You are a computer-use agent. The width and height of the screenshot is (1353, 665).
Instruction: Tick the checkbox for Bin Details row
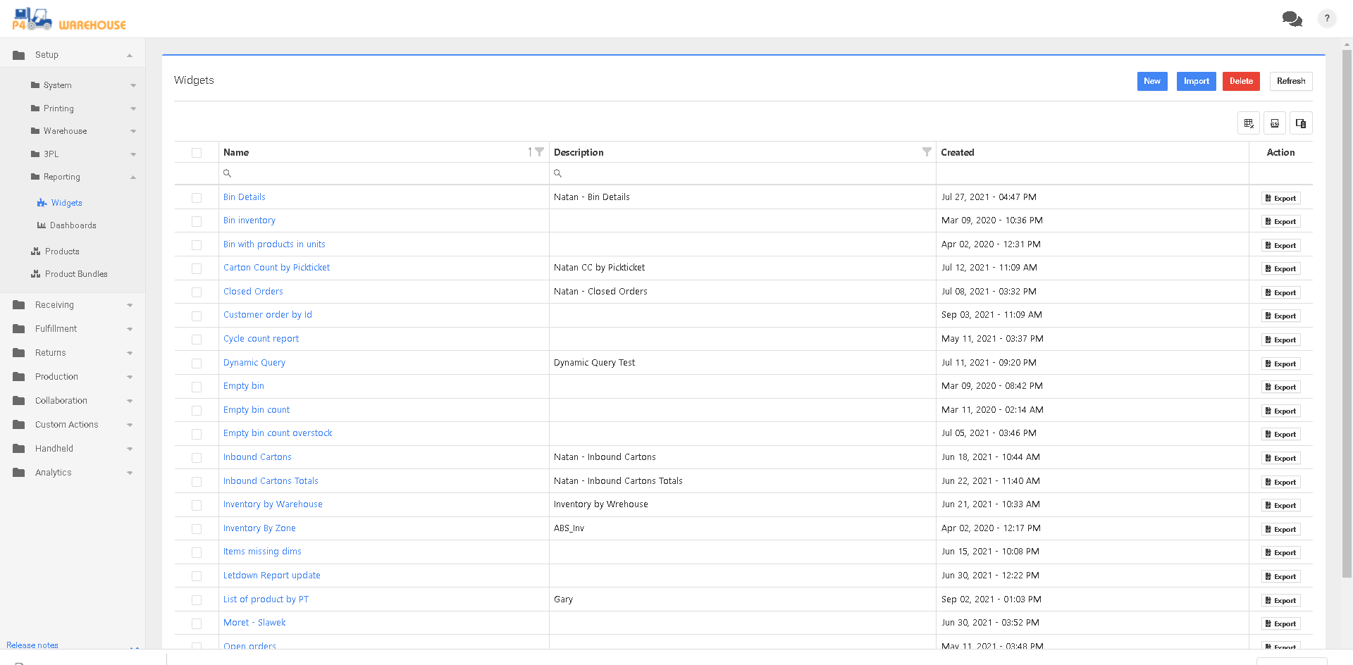point(197,198)
